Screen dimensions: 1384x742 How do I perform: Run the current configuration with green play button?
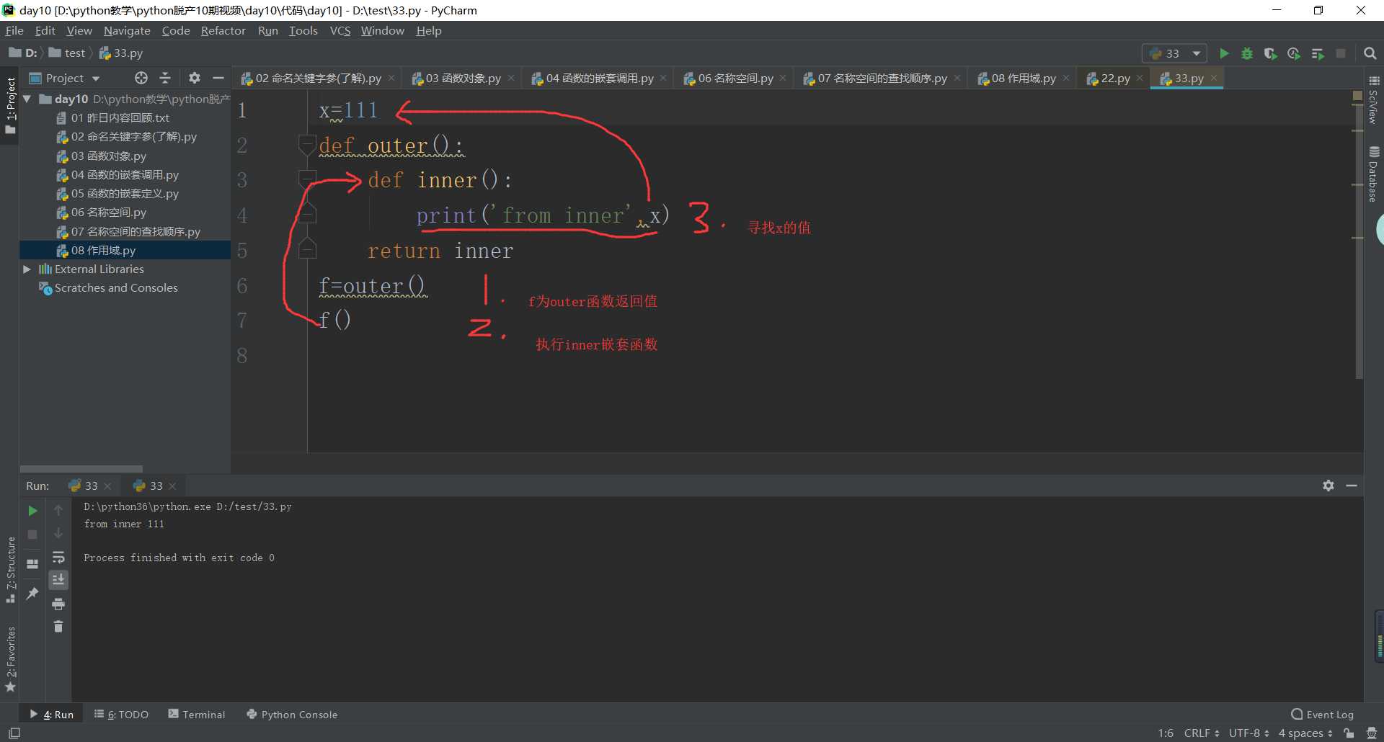1224,53
